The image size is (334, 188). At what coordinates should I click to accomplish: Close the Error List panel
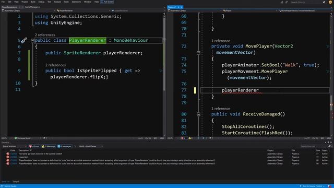coord(331,143)
